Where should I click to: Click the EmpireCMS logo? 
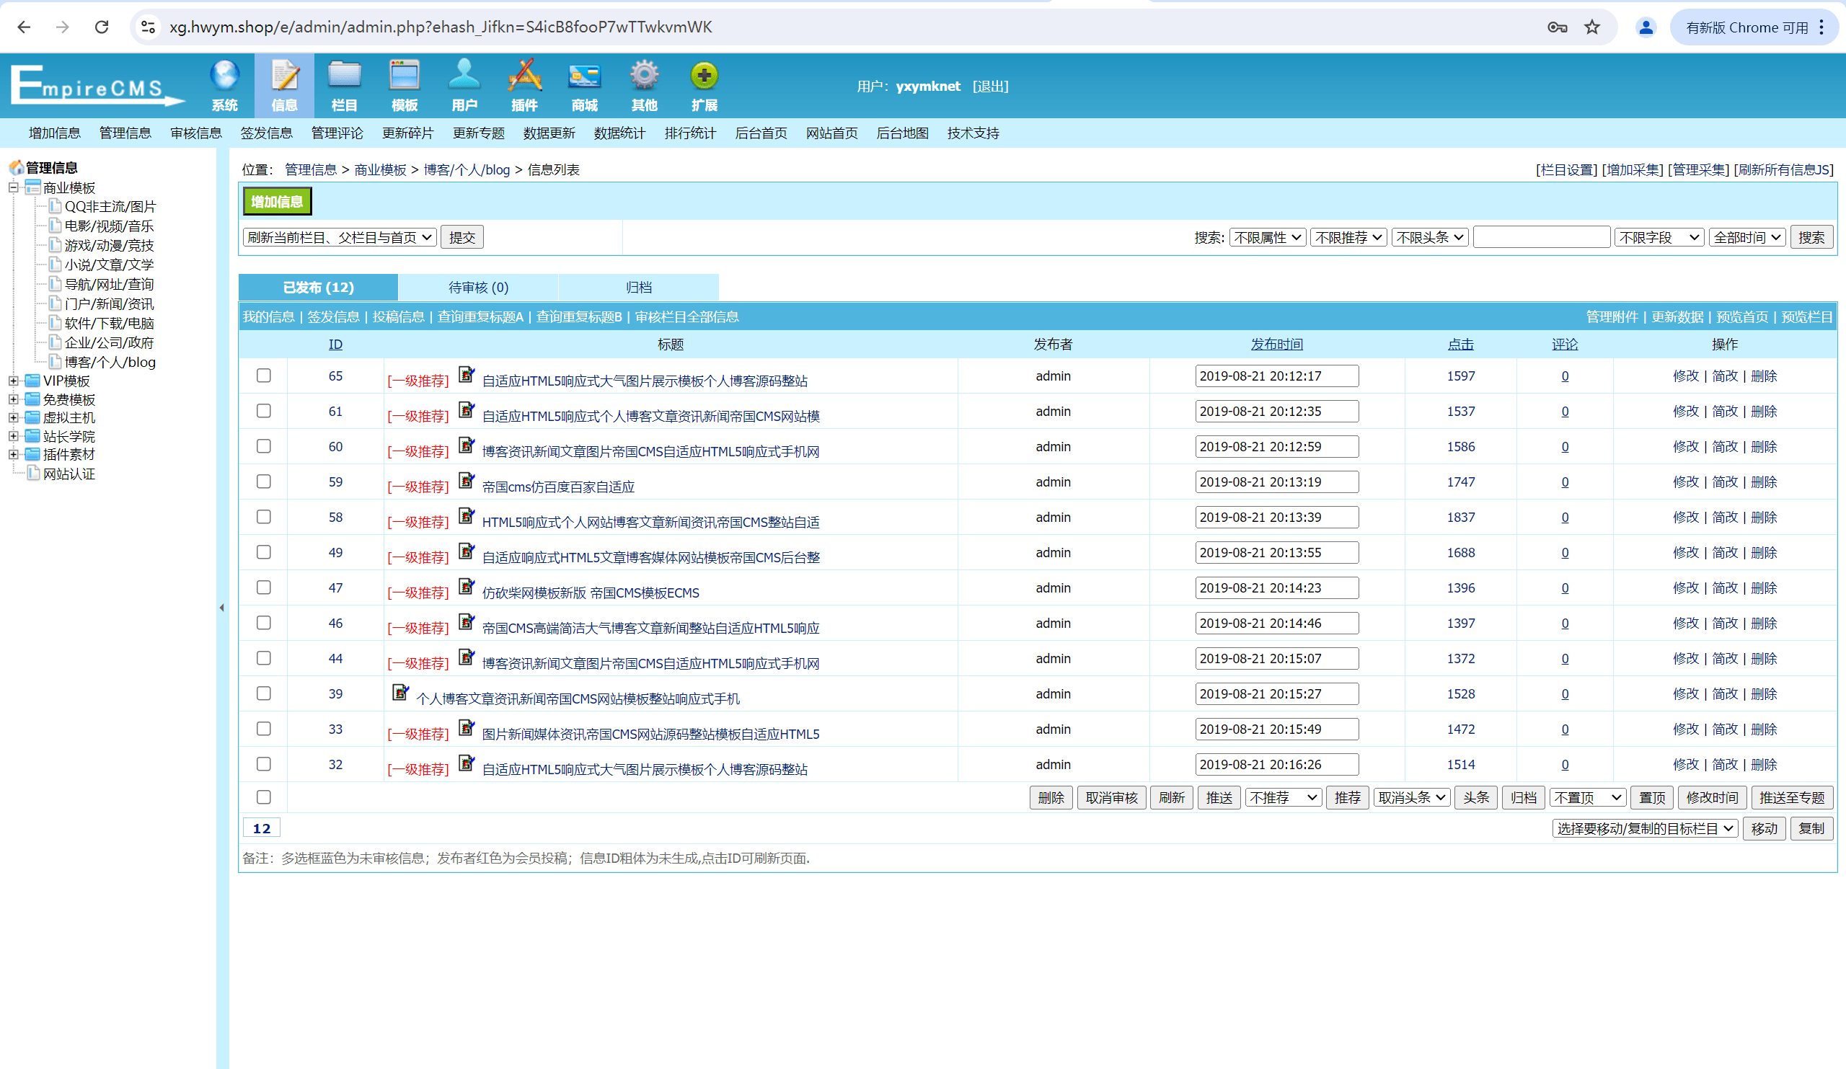point(97,86)
